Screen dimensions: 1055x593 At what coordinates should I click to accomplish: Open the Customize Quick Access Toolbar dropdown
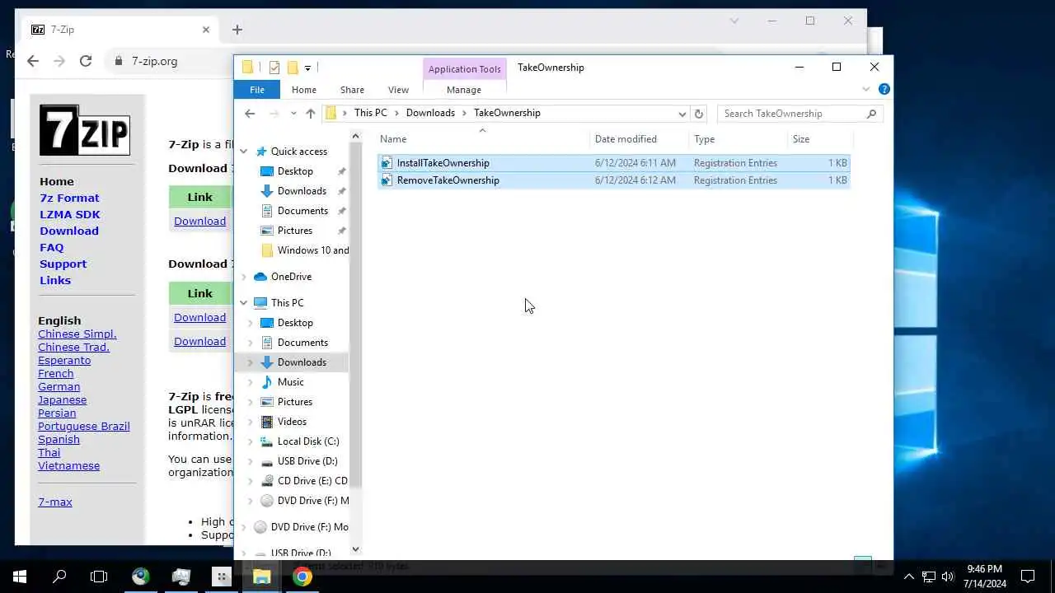click(x=307, y=68)
